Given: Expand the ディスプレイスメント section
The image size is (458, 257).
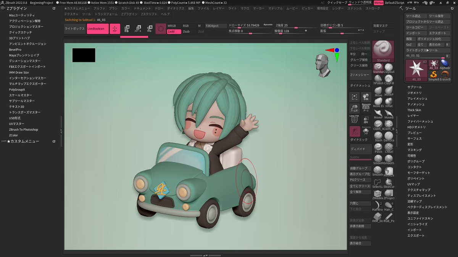Looking at the screenshot, I should click(421, 196).
